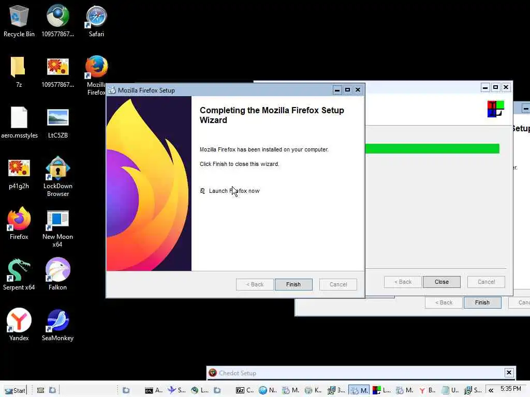
Task: Click Back in the installer window with the progress bar
Action: pyautogui.click(x=403, y=282)
